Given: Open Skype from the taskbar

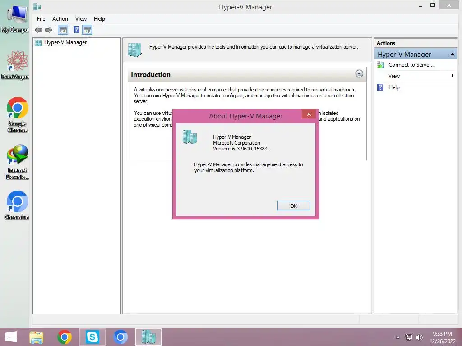Looking at the screenshot, I should click(92, 337).
